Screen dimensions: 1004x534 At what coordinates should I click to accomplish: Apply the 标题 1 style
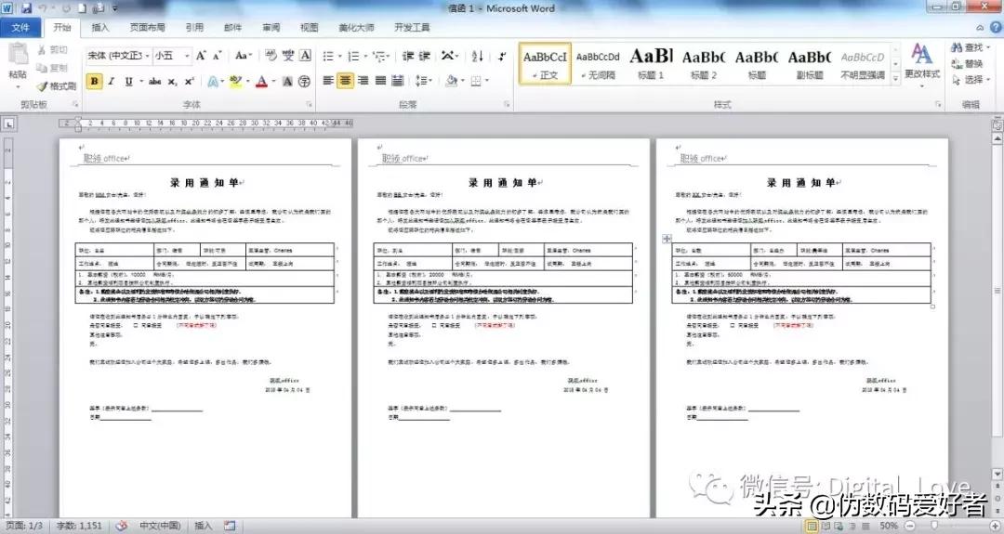pyautogui.click(x=651, y=63)
